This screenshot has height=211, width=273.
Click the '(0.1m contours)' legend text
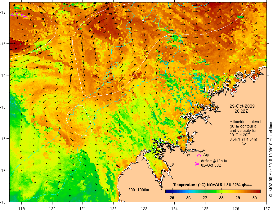[x=243, y=126]
